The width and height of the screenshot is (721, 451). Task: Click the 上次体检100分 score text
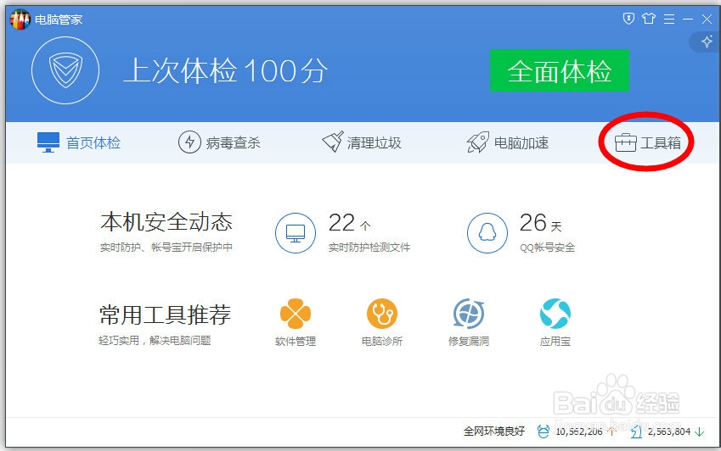pos(226,71)
